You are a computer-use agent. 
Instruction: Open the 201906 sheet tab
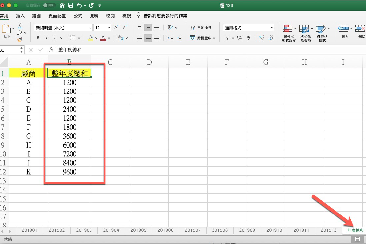tap(165, 230)
